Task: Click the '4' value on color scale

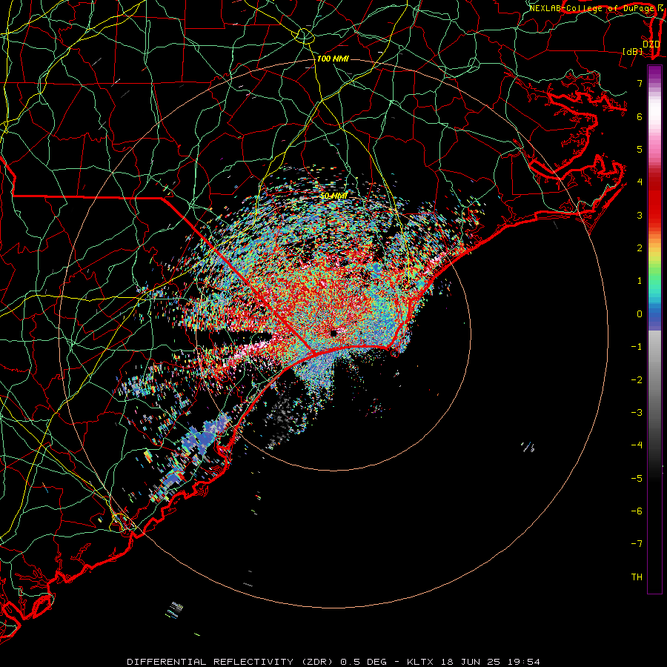Action: (x=640, y=182)
